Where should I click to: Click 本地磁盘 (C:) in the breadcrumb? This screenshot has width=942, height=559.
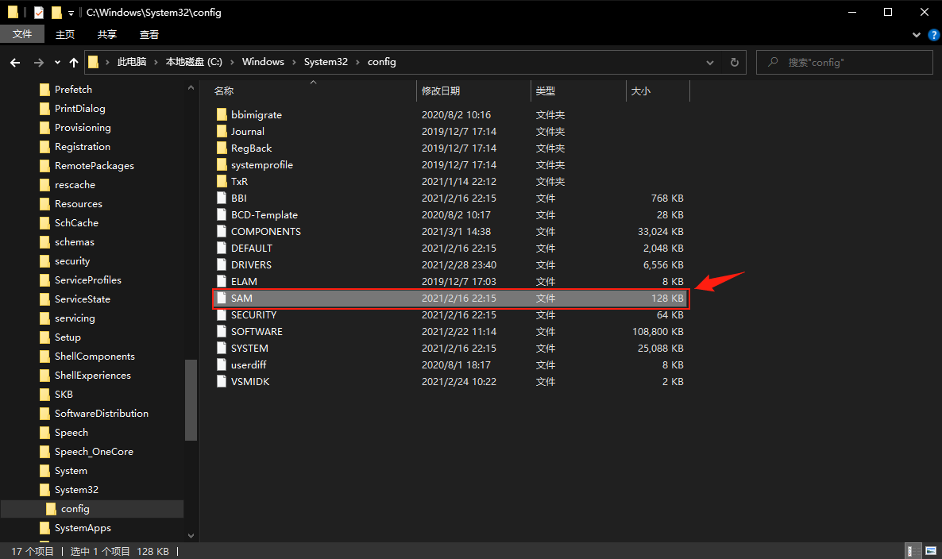194,62
